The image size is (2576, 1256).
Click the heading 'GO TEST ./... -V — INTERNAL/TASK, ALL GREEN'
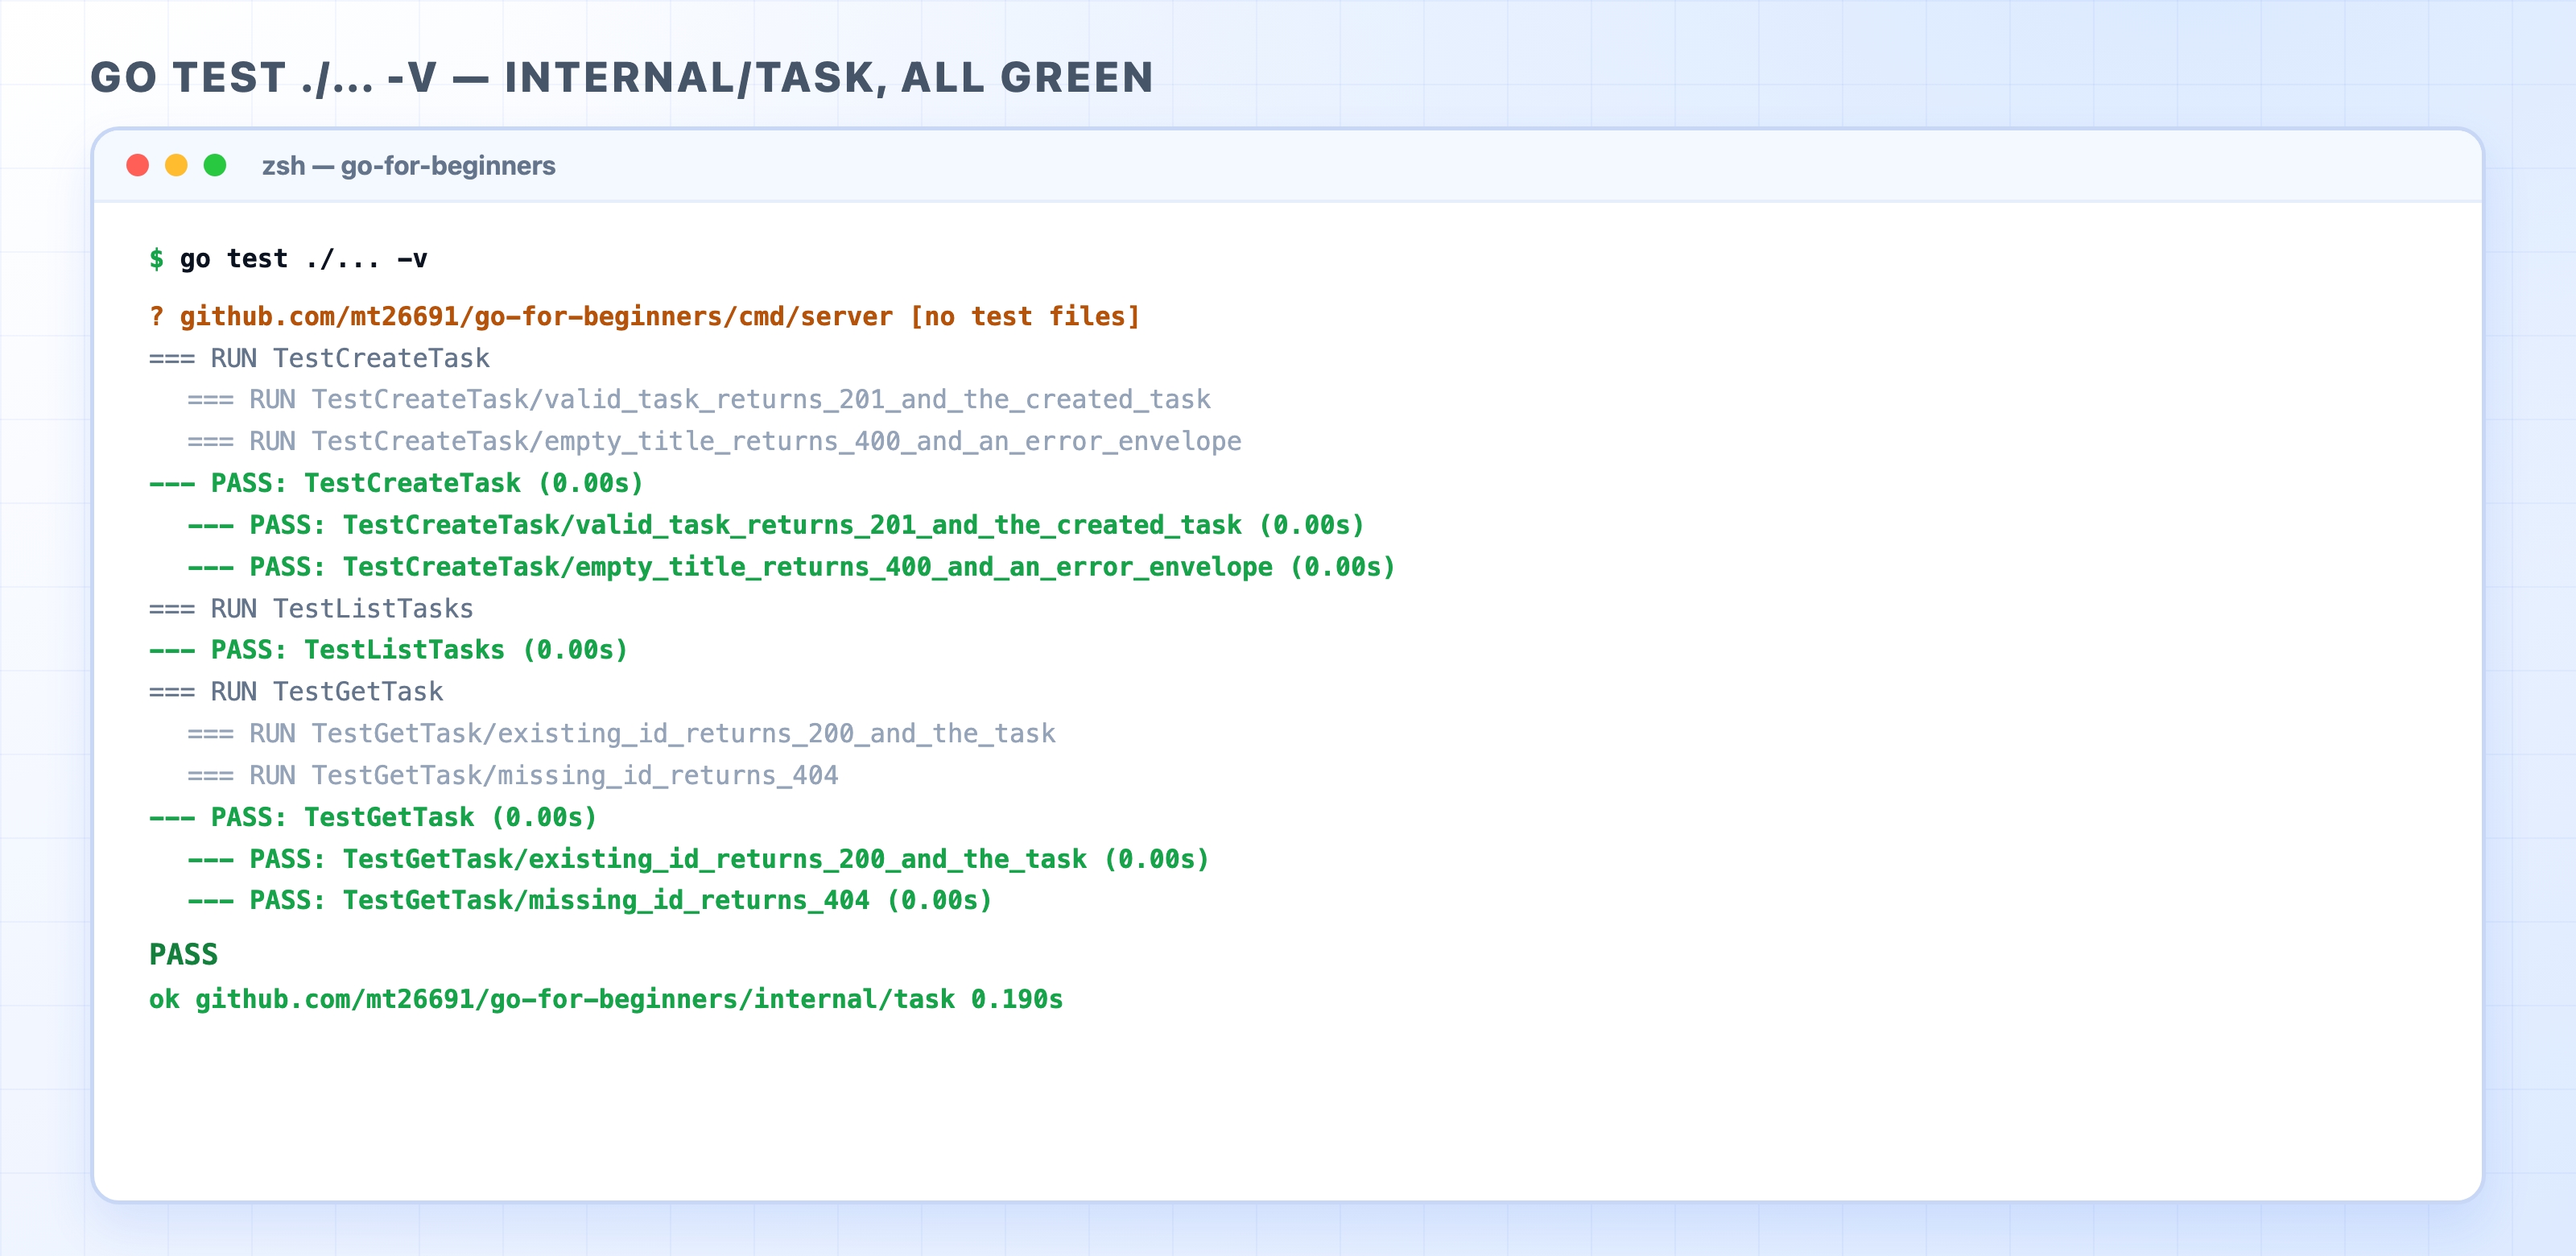click(622, 78)
